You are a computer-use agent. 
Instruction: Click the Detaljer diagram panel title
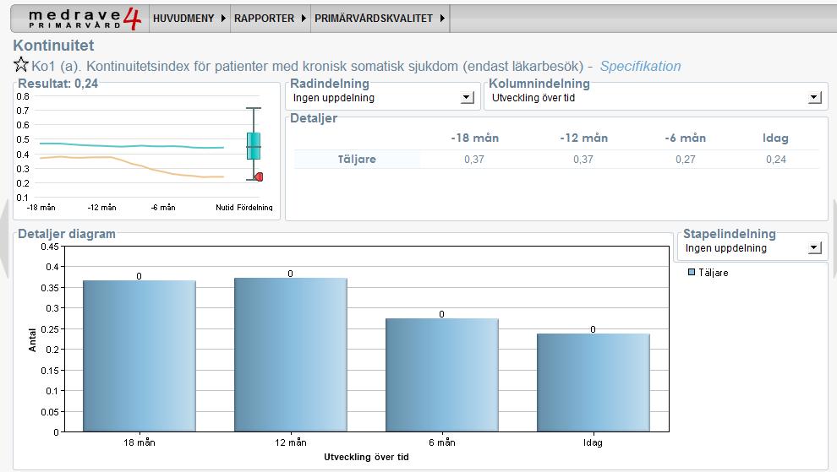67,234
